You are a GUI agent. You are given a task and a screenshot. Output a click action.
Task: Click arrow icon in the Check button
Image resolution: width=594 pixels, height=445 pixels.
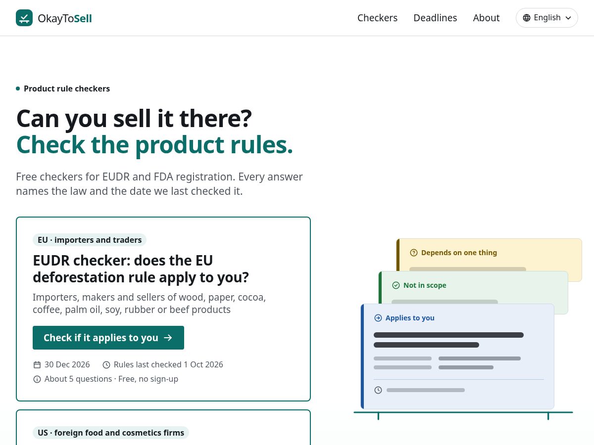tap(168, 338)
